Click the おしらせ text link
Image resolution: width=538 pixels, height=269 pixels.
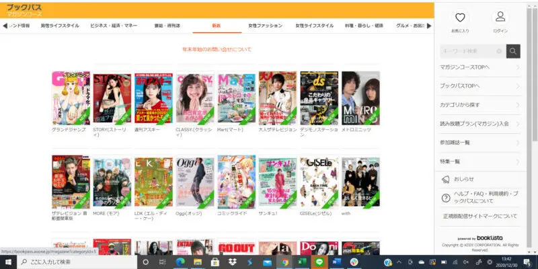point(463,179)
